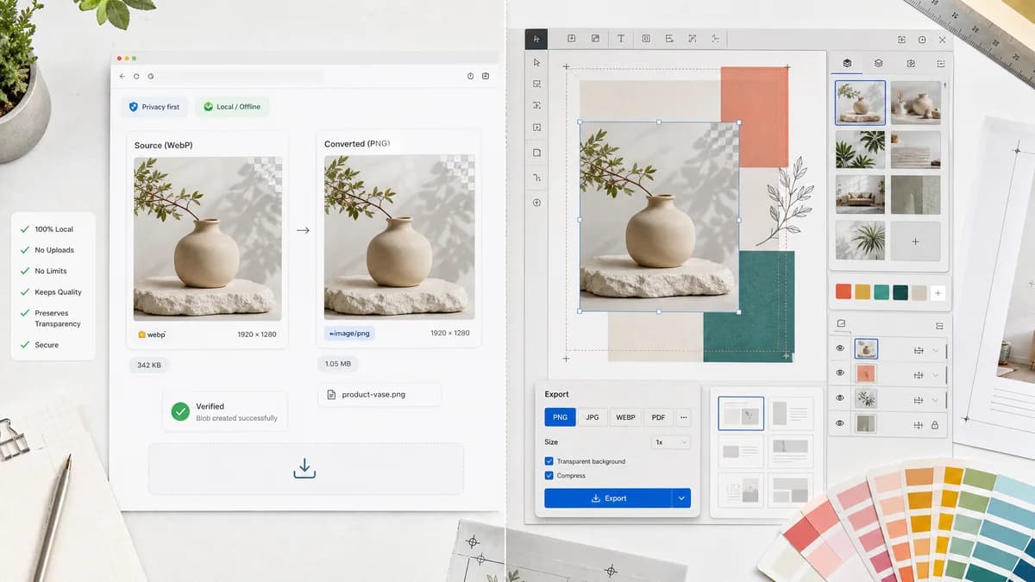Screen dimensions: 1035x582
Task: Open more export formats ellipsis button
Action: (x=684, y=417)
